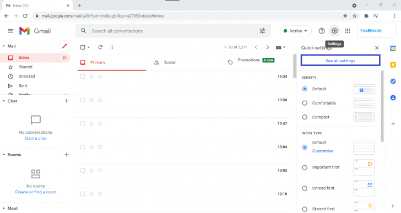The width and height of the screenshot is (401, 213).
Task: Click the Compose pencil icon
Action: 64,46
